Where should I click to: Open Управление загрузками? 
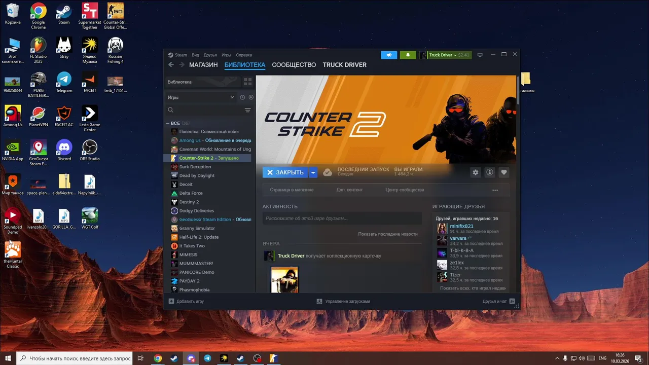(x=343, y=301)
